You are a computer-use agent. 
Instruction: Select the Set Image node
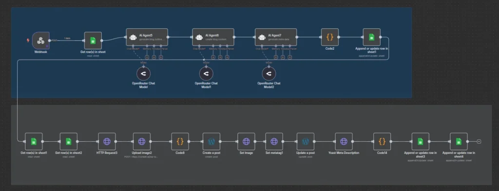246,141
